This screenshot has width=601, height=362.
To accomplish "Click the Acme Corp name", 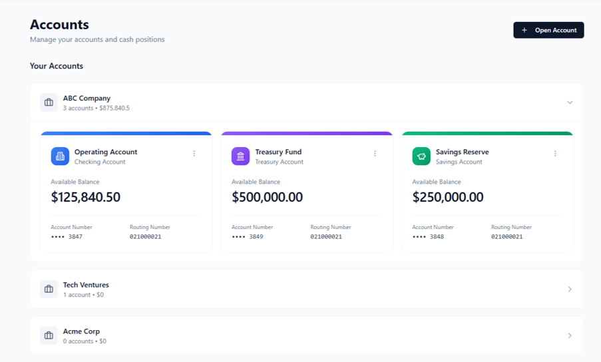I will (81, 331).
